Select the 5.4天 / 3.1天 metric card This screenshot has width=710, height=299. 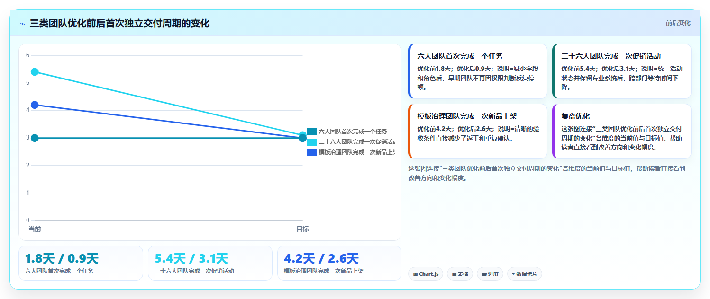click(x=210, y=263)
